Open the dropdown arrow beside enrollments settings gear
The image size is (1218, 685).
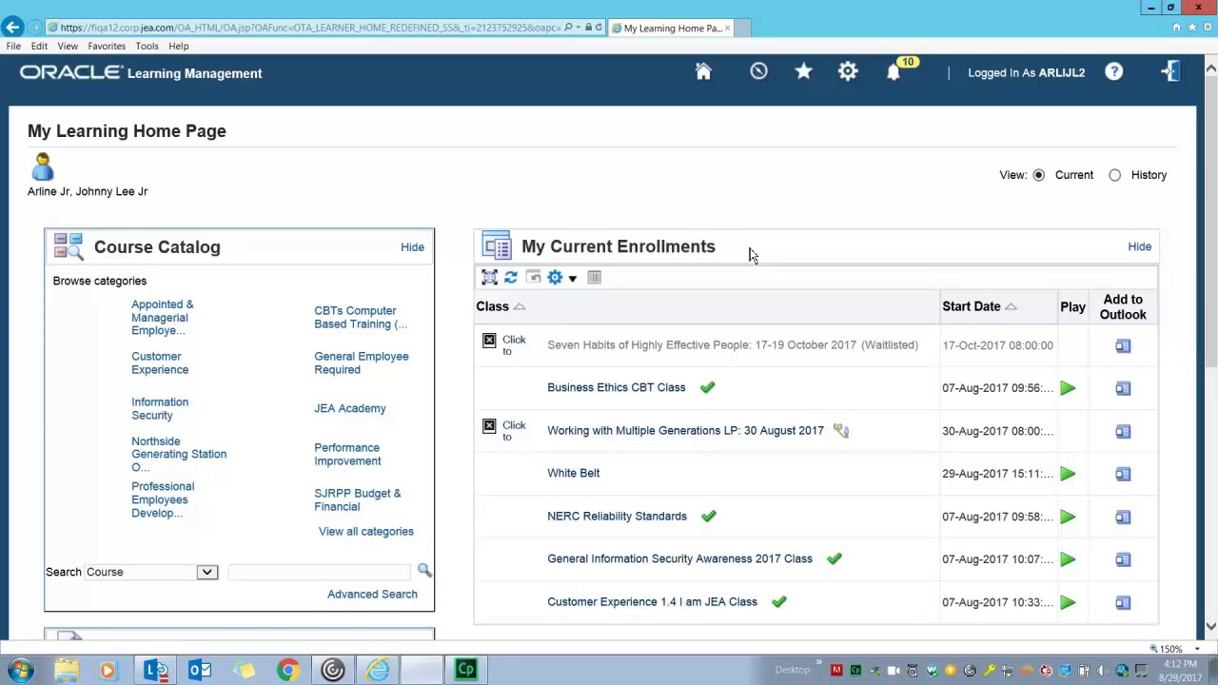[572, 278]
